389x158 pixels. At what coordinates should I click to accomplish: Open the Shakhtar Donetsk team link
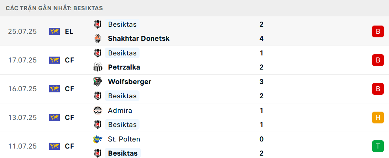tap(139, 39)
